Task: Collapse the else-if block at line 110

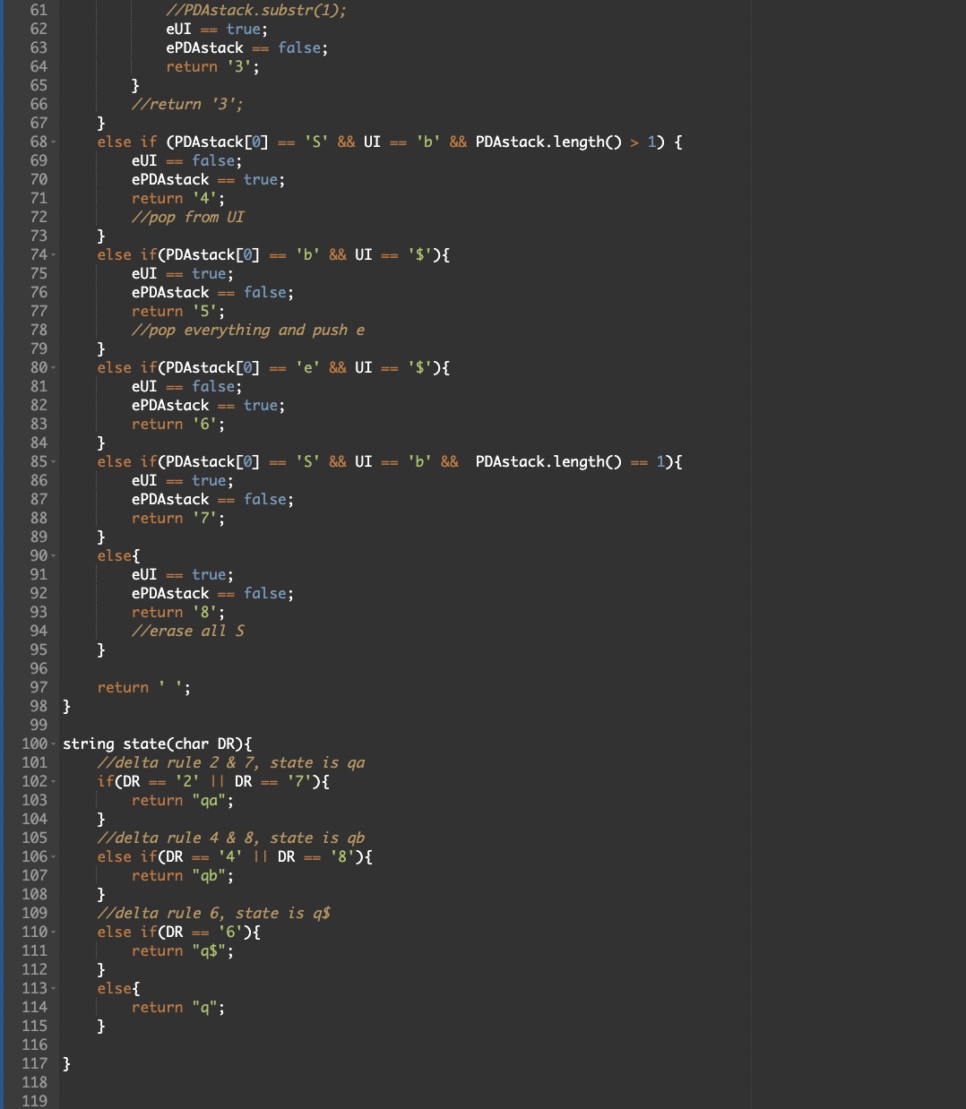Action: (54, 933)
